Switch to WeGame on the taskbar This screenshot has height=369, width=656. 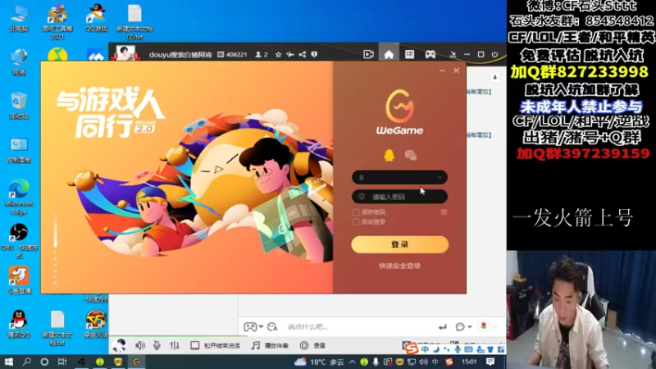tap(136, 362)
